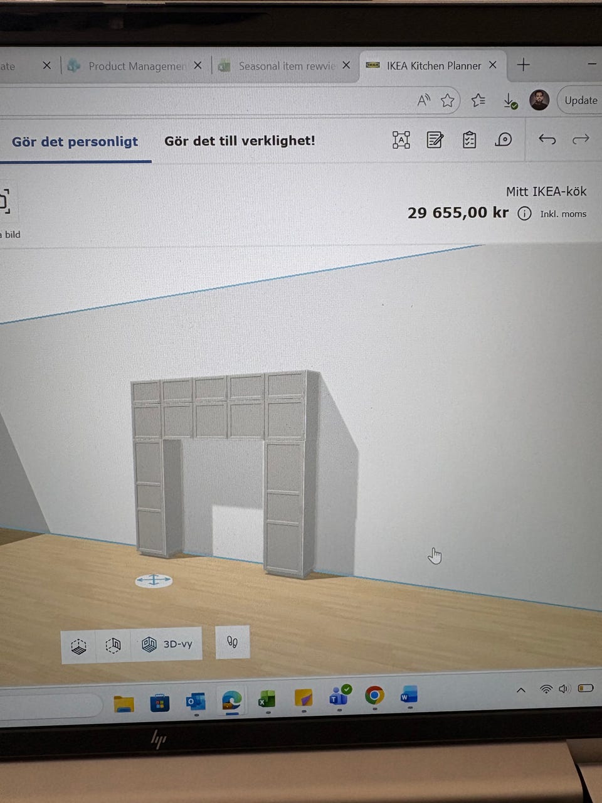
Task: Open Excel from taskbar
Action: [x=267, y=699]
